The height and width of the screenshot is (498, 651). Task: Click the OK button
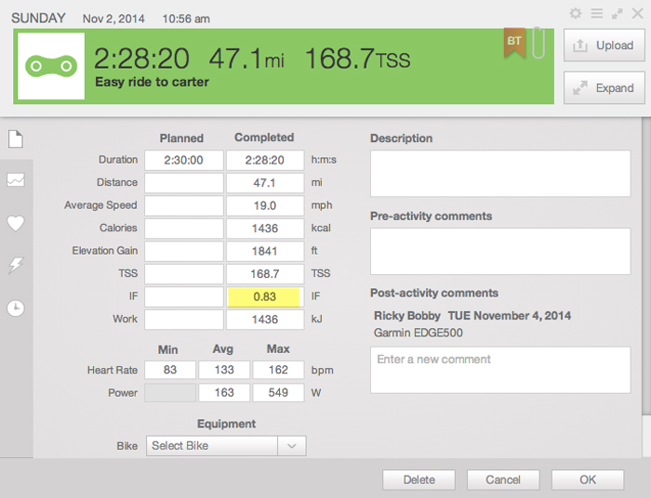point(588,479)
